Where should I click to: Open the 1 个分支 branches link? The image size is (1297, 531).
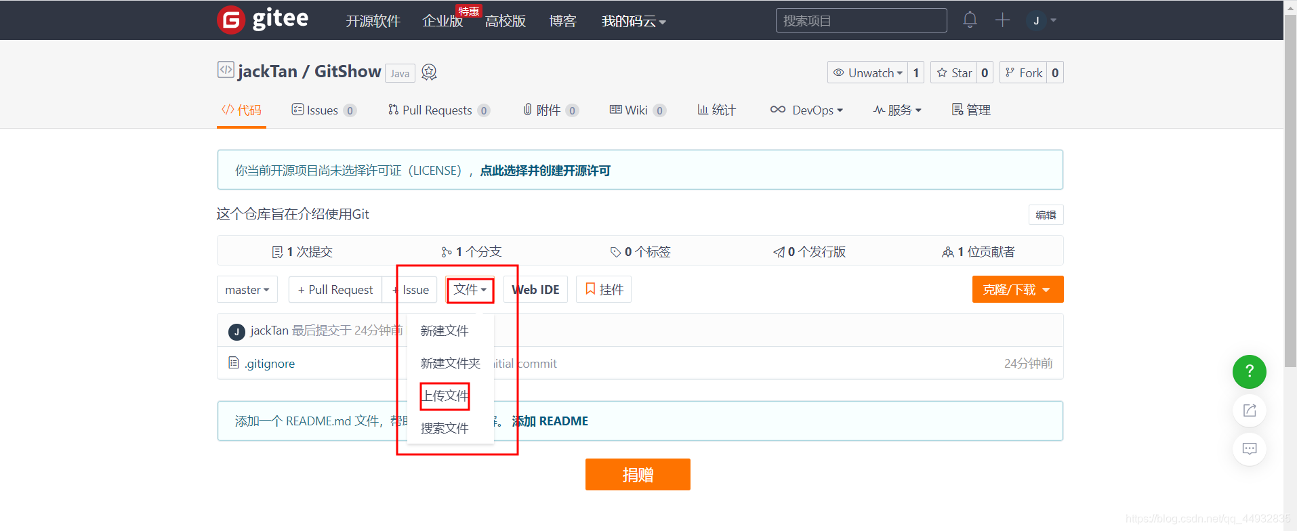471,251
